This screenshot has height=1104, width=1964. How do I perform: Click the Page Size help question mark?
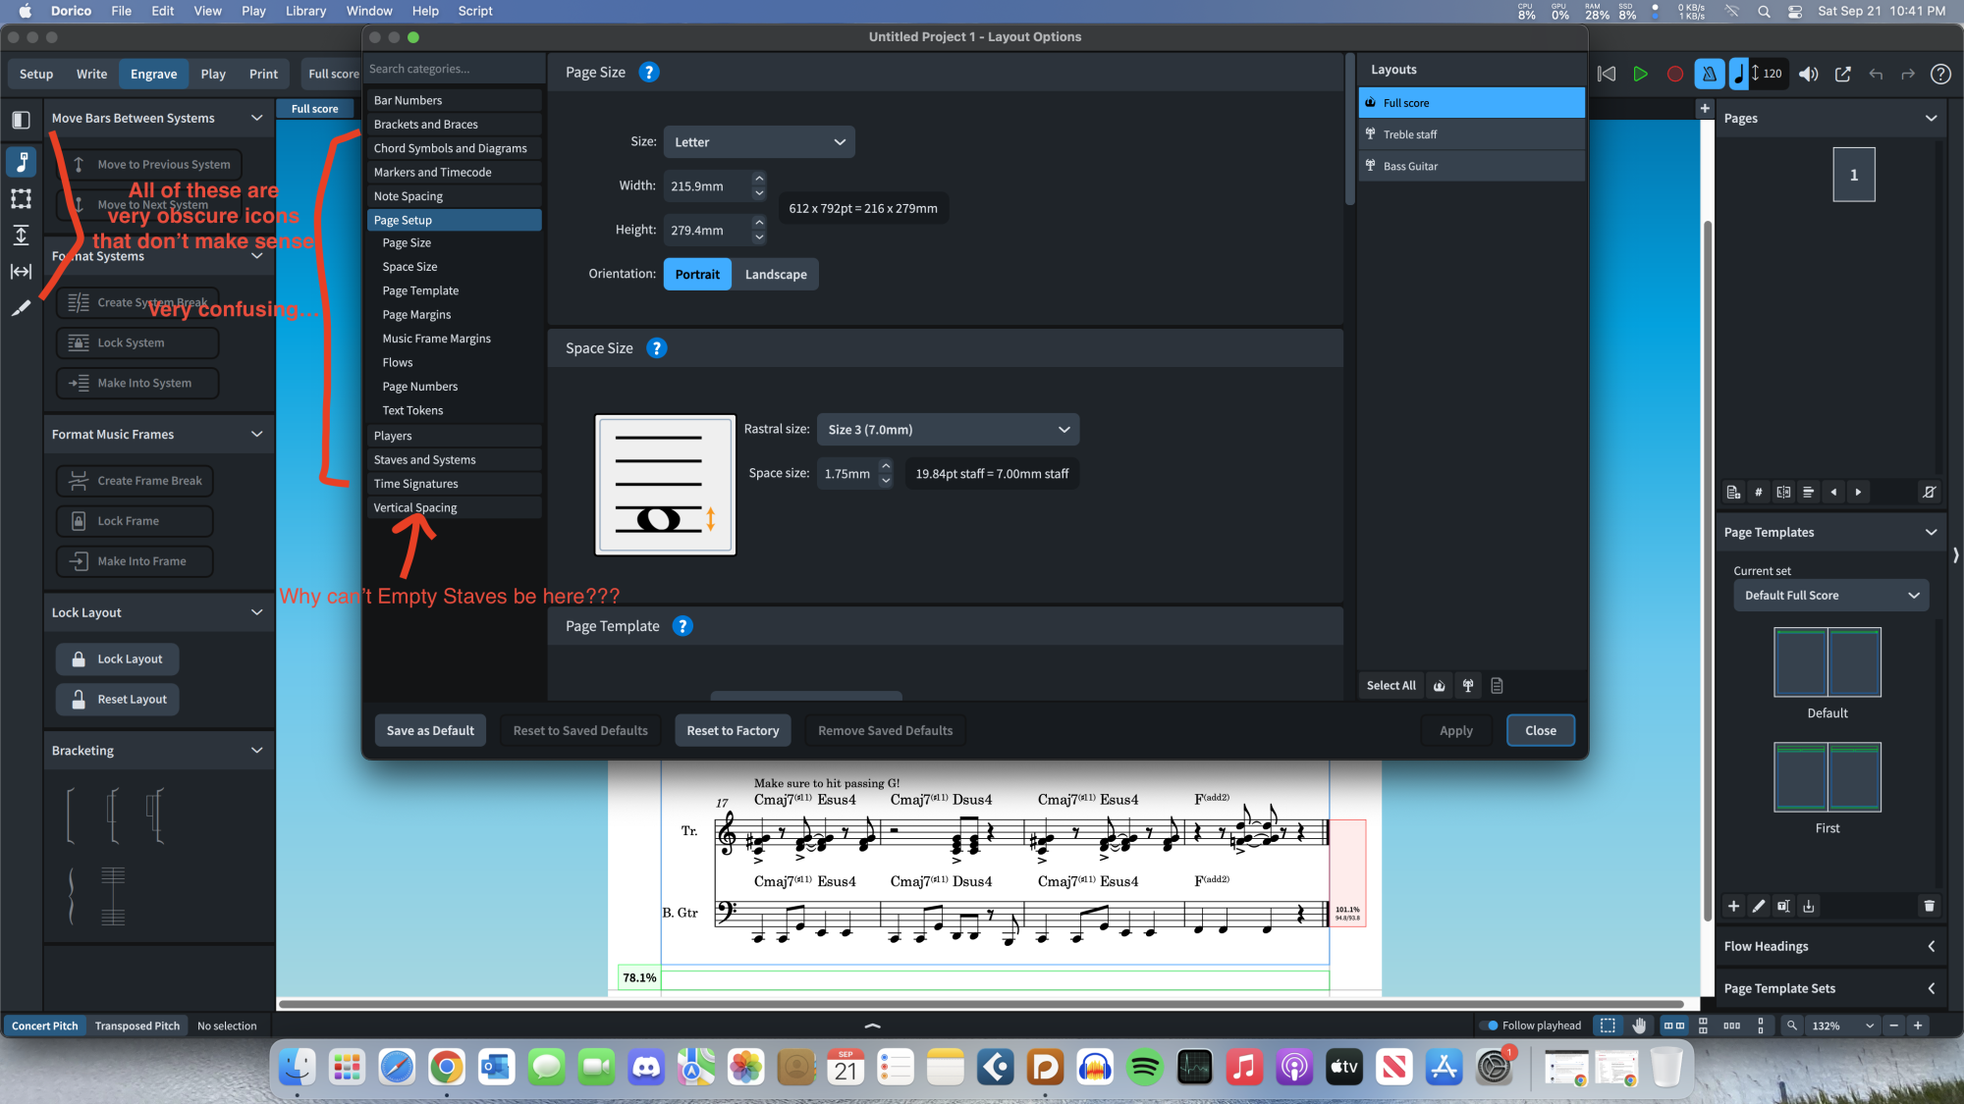coord(648,73)
